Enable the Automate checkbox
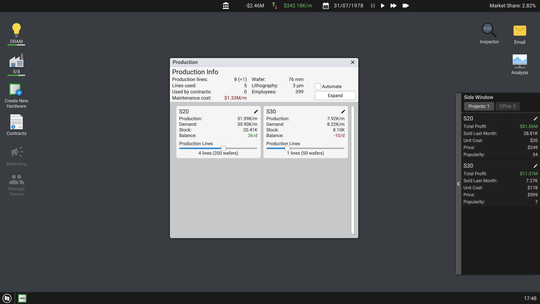Screen dimensions: 540x304 [318, 86]
